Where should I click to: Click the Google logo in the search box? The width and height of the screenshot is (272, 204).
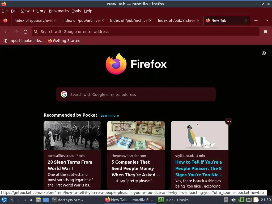tap(64, 94)
